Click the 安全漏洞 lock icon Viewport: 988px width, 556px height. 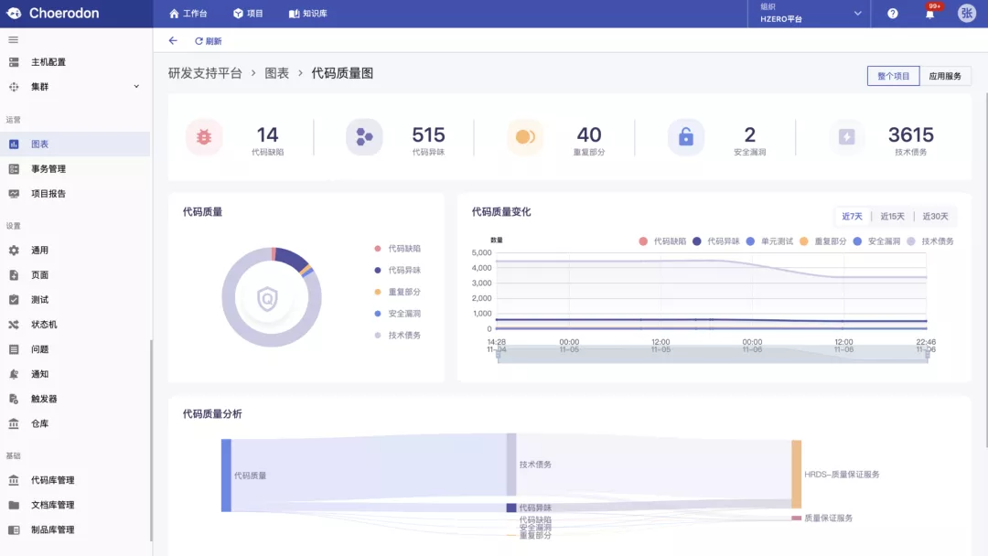685,137
